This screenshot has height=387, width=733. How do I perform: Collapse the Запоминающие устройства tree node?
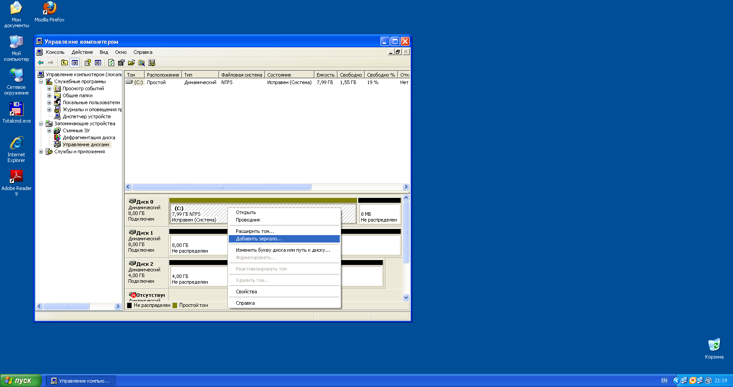41,123
